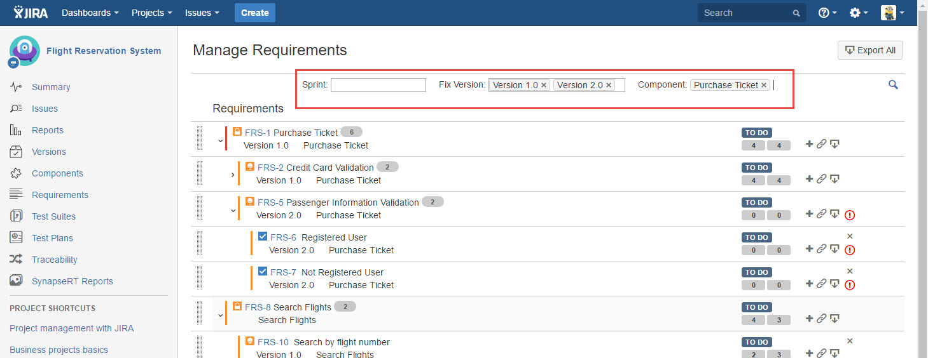Remove Purchase Ticket component filter tag
The width and height of the screenshot is (928, 358).
pyautogui.click(x=764, y=85)
